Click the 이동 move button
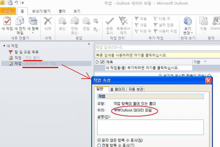The height and width of the screenshot is (147, 220). click(x=203, y=24)
